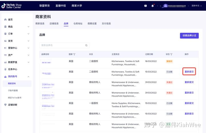
Task: Click the 我的账号 account icon
Action: 5,77
